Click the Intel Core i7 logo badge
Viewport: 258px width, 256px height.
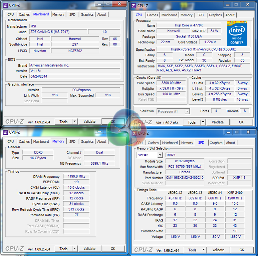coord(237,34)
